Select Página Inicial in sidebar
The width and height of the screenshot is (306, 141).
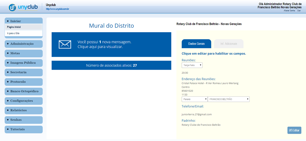coord(24,27)
